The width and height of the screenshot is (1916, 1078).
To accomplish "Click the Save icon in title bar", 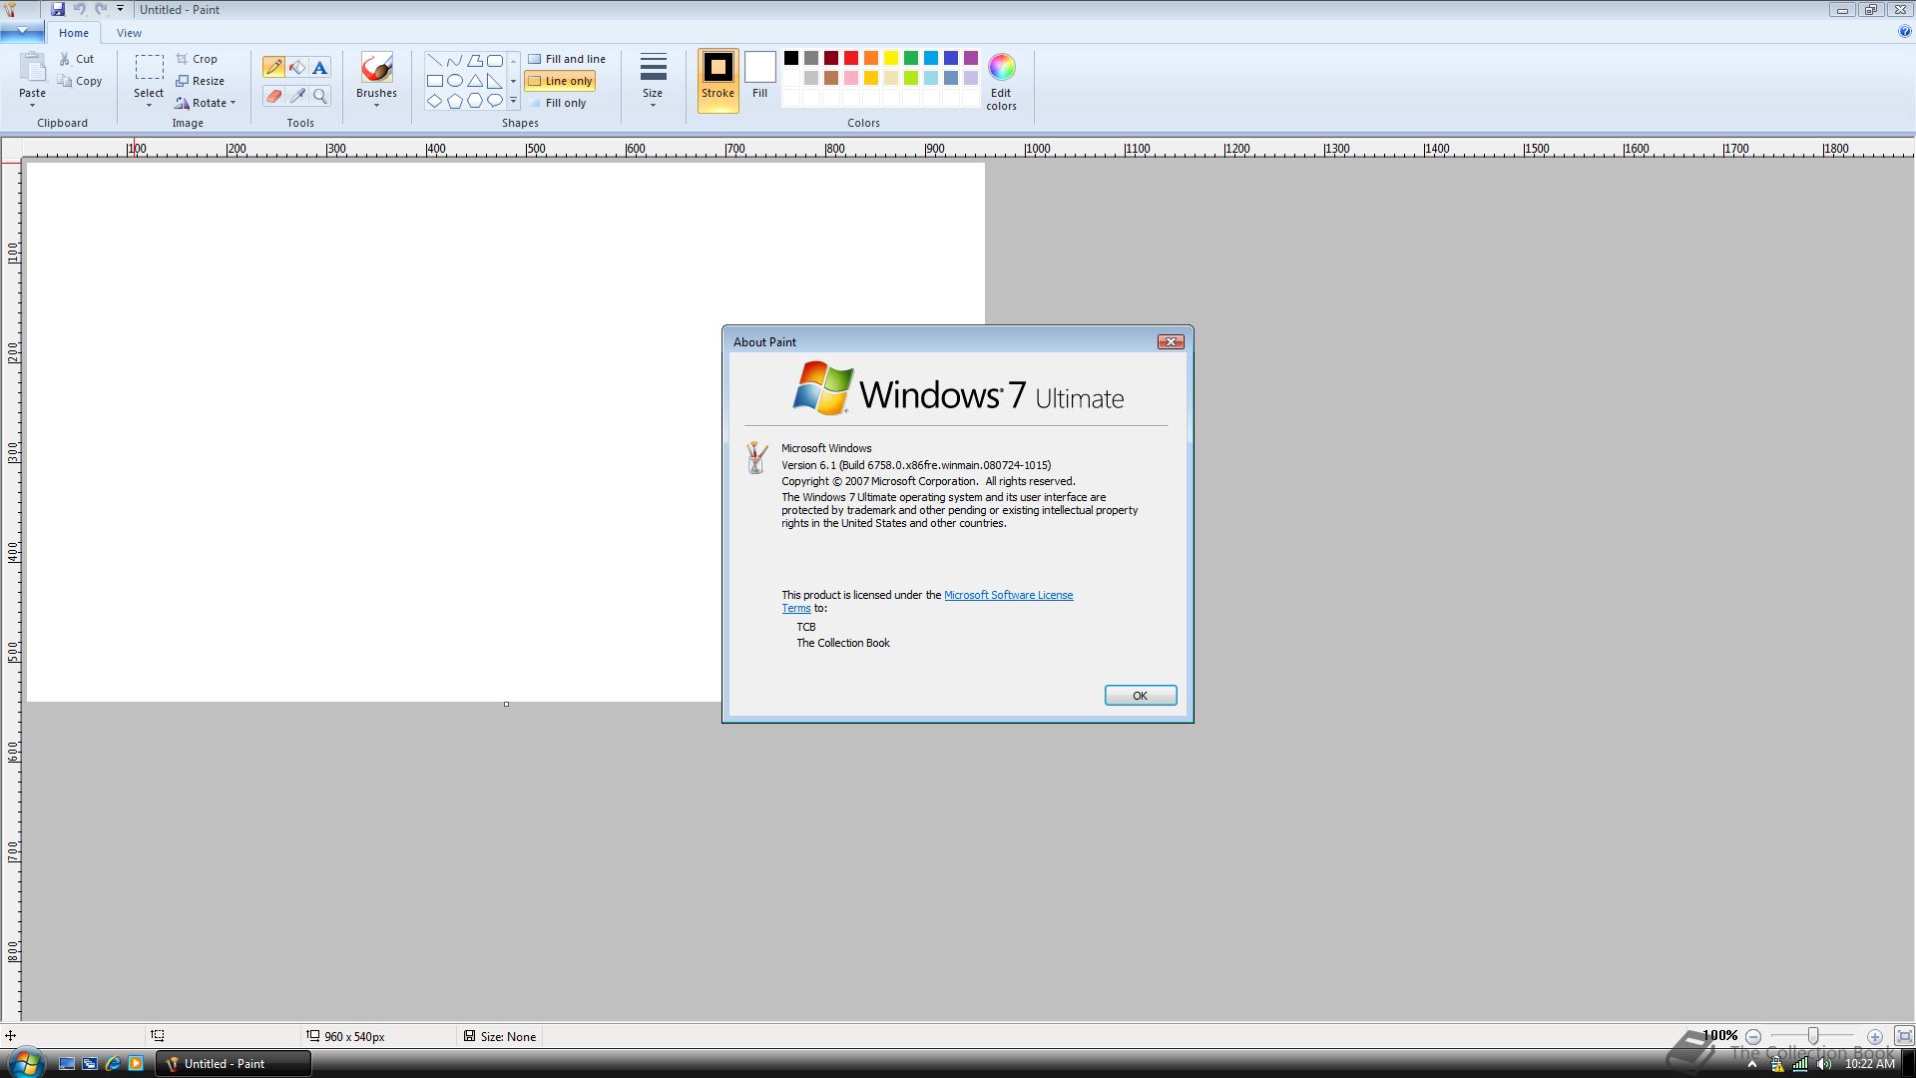I will click(57, 9).
